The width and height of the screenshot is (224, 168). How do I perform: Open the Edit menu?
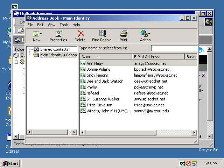[x=40, y=25]
